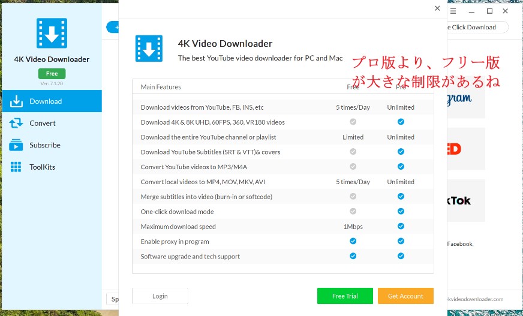Click 'Unlimited' in Download videos row
Screen dimensions: 523x316
click(x=401, y=107)
